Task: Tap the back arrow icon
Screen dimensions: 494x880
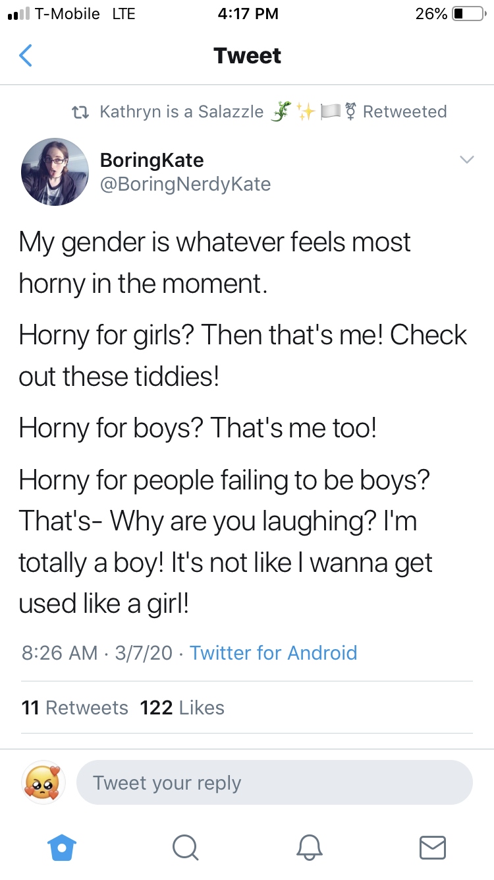Action: [25, 55]
